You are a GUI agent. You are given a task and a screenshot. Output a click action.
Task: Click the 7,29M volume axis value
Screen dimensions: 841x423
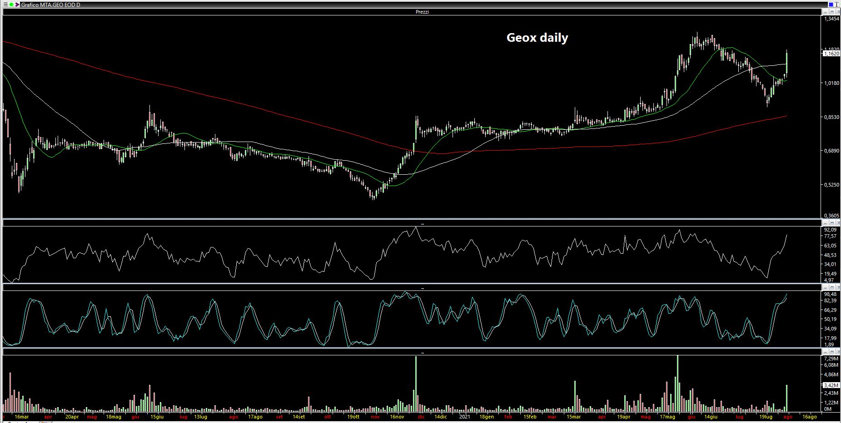[831, 359]
